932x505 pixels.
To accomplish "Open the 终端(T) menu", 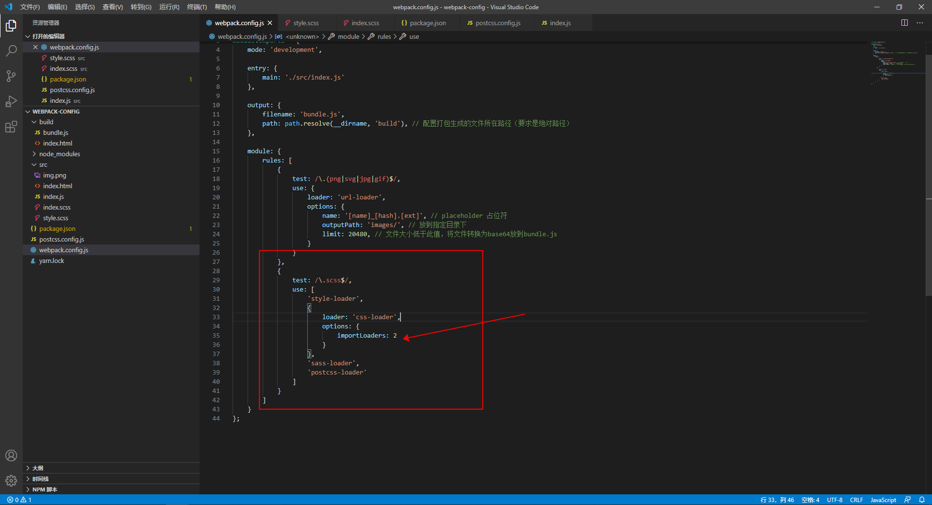I will (197, 7).
